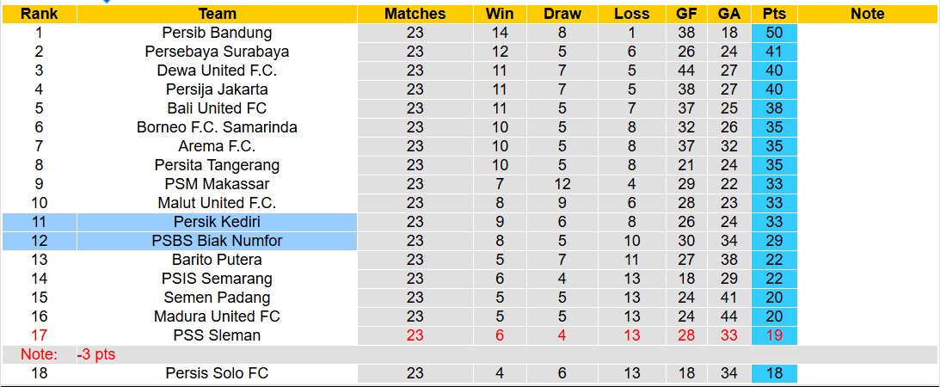Screen dimensions: 940x387
Task: Click the GF column header
Action: click(686, 14)
